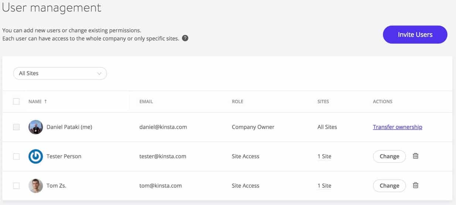456x205 pixels.
Task: Select the daniel@kinsta.com email cell
Action: coord(163,127)
